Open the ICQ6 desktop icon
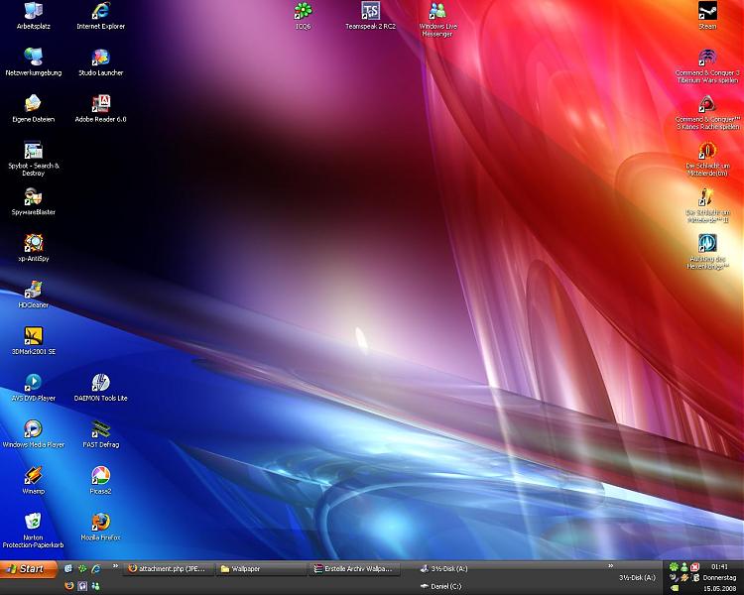The height and width of the screenshot is (595, 744). point(303,12)
